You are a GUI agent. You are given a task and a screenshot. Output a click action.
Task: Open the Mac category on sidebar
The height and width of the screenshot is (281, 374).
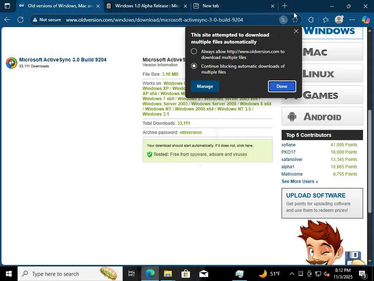point(332,52)
